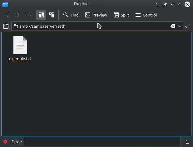193x147 pixels.
Task: Click the example.txt file name
Action: 20,59
